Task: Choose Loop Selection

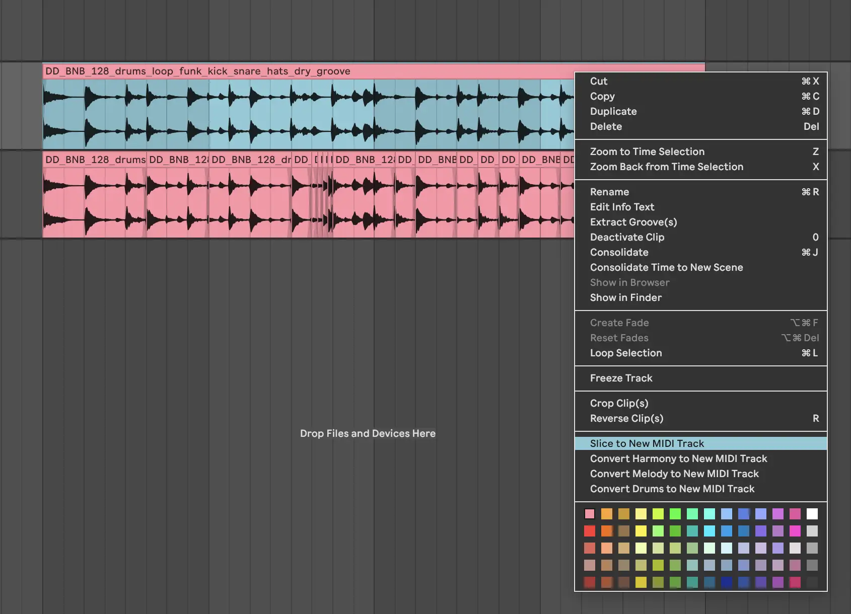Action: [x=626, y=353]
